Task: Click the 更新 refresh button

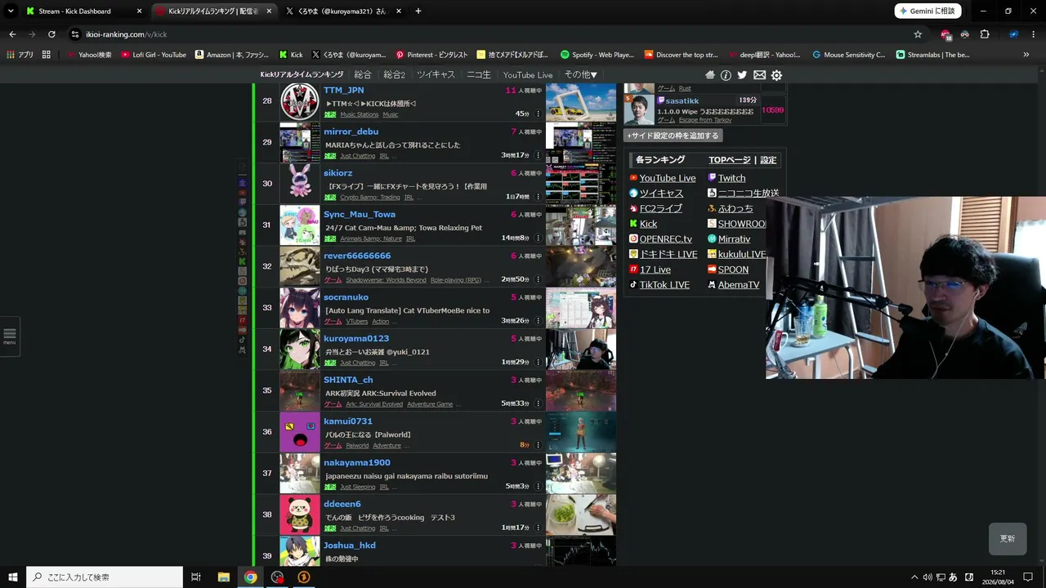Action: tap(1008, 539)
